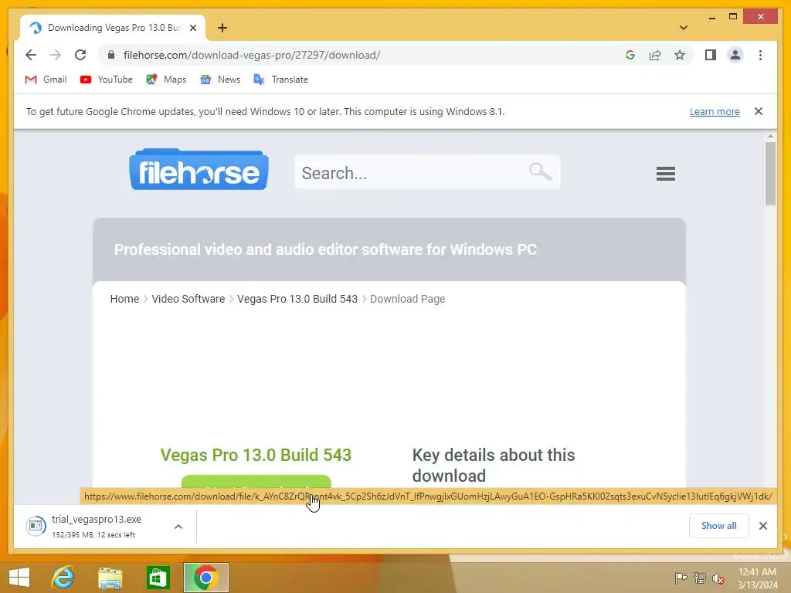Bookmark this page with the star icon
The height and width of the screenshot is (593, 791).
click(680, 55)
